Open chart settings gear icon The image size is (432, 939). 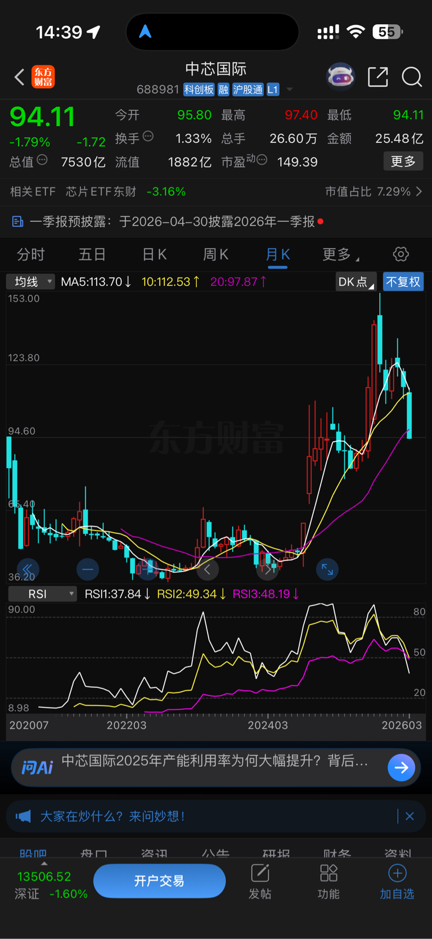[x=401, y=254]
